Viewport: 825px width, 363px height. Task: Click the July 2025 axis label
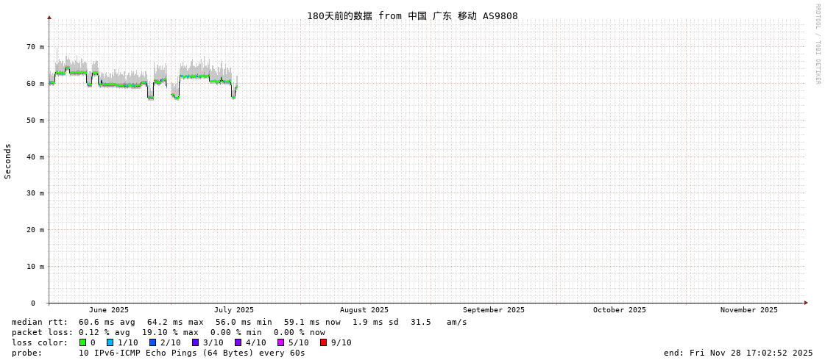click(x=234, y=310)
